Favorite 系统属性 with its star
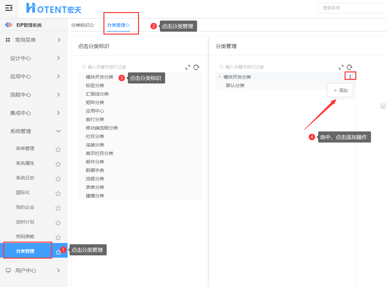 (x=58, y=164)
